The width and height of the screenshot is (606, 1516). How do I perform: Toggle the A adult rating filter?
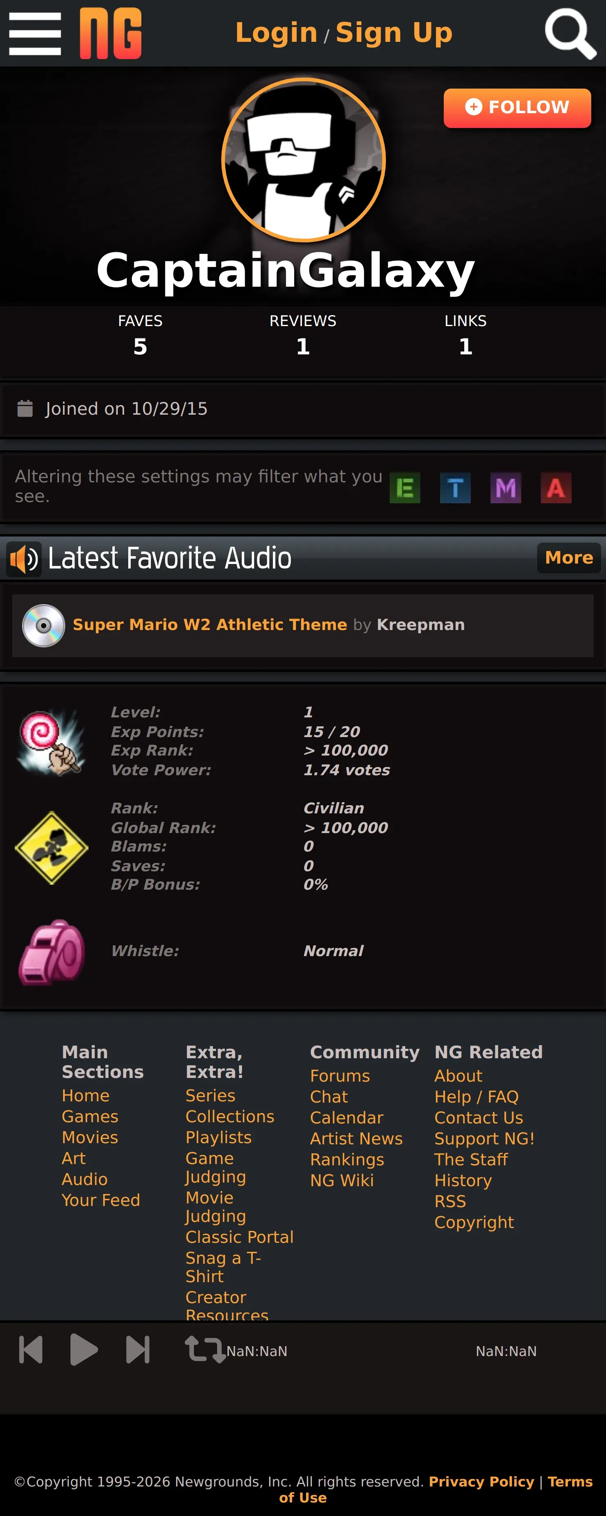coord(556,487)
